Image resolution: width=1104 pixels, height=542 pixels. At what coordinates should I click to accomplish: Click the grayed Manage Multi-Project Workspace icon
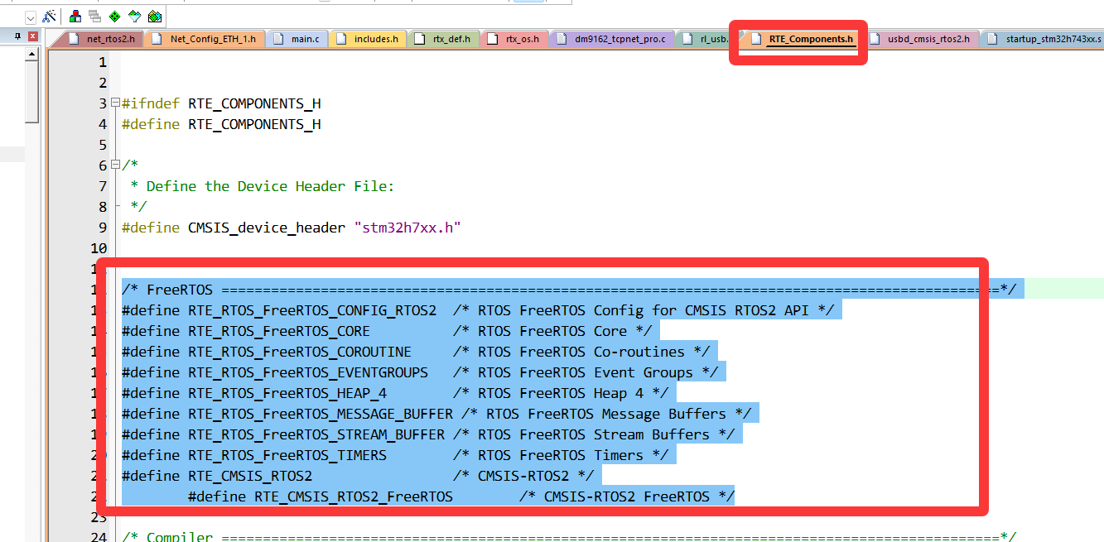coord(94,16)
